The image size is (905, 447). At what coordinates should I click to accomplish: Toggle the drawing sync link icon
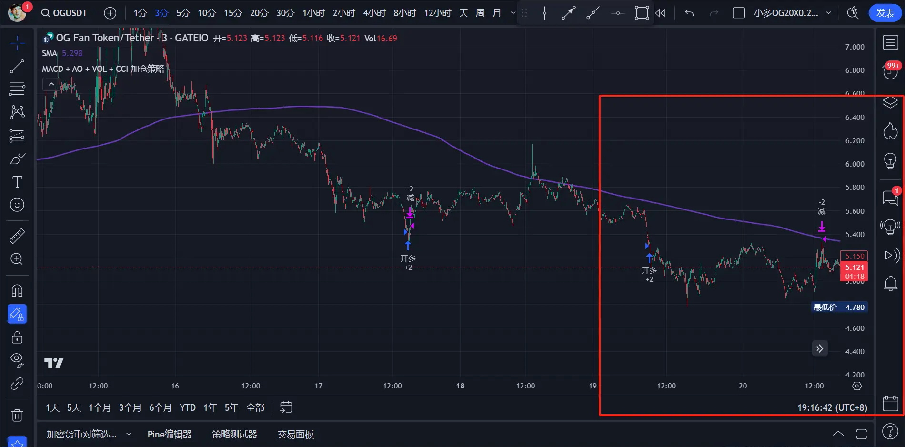pos(17,384)
